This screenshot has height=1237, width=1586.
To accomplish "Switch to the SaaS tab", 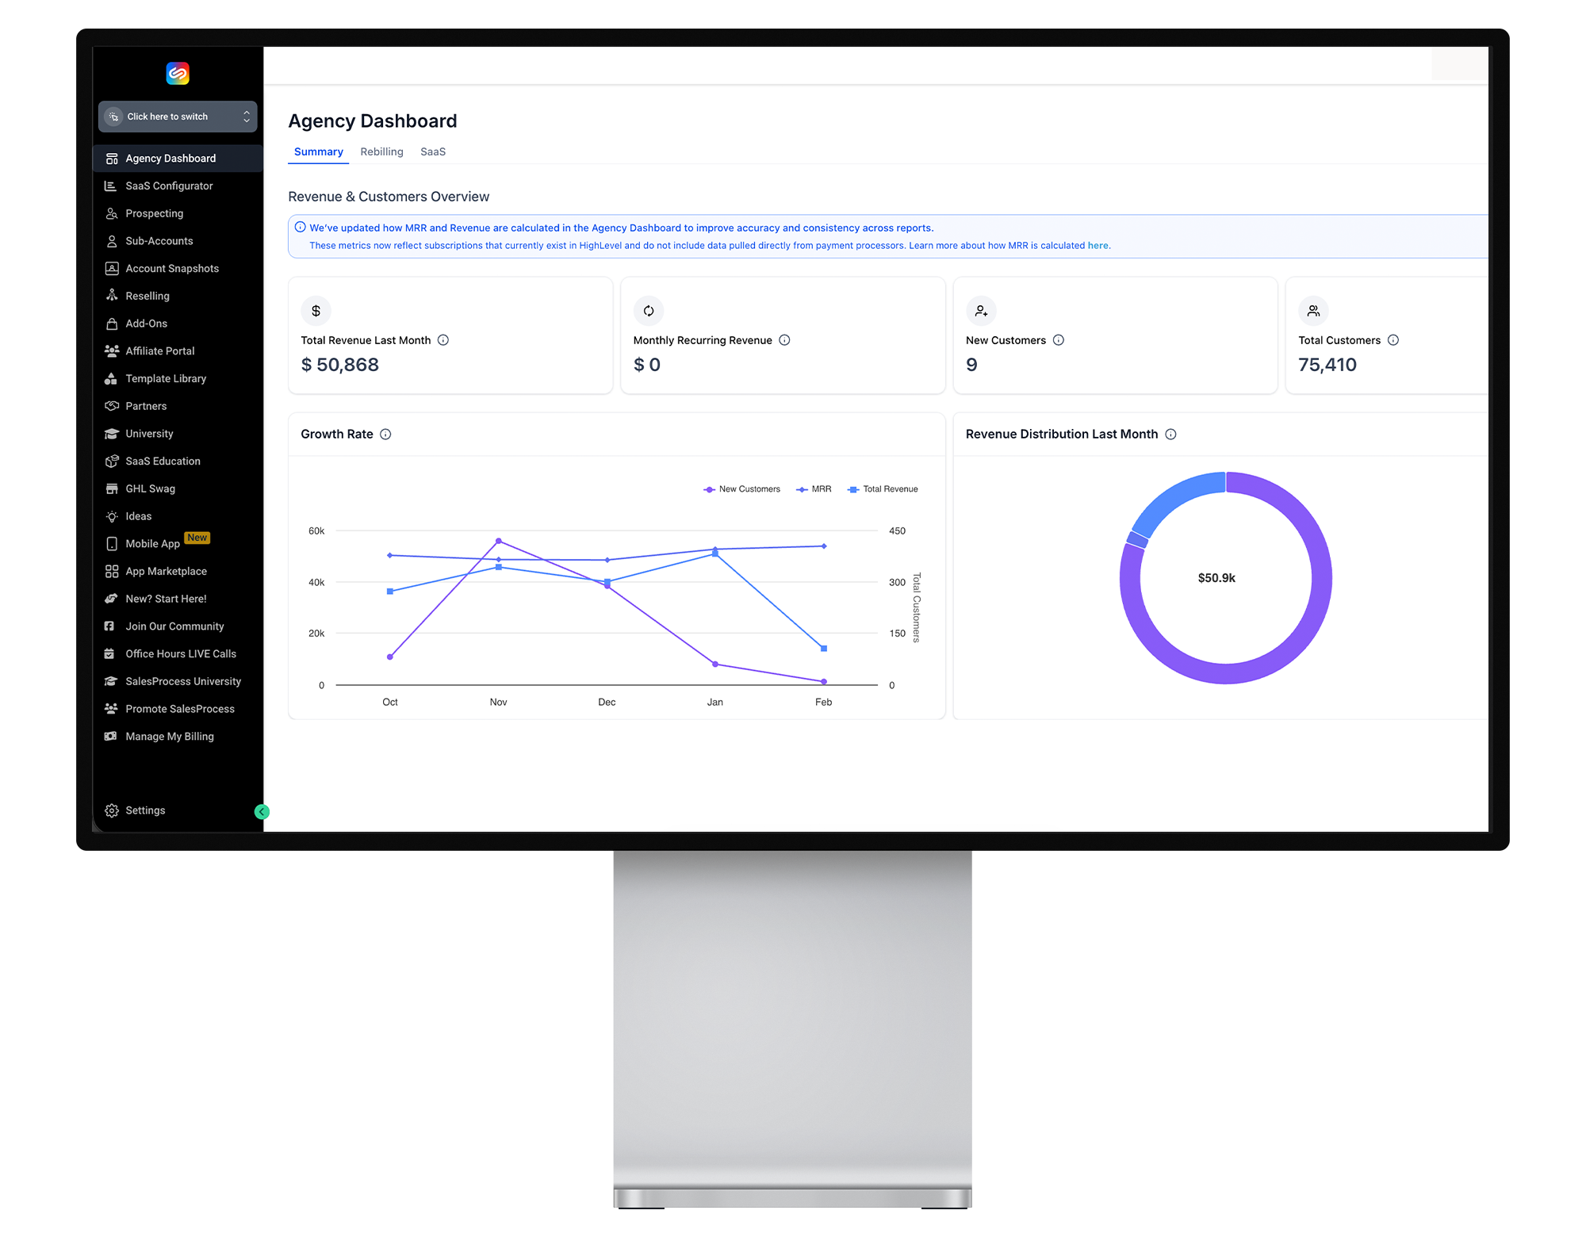I will (432, 151).
